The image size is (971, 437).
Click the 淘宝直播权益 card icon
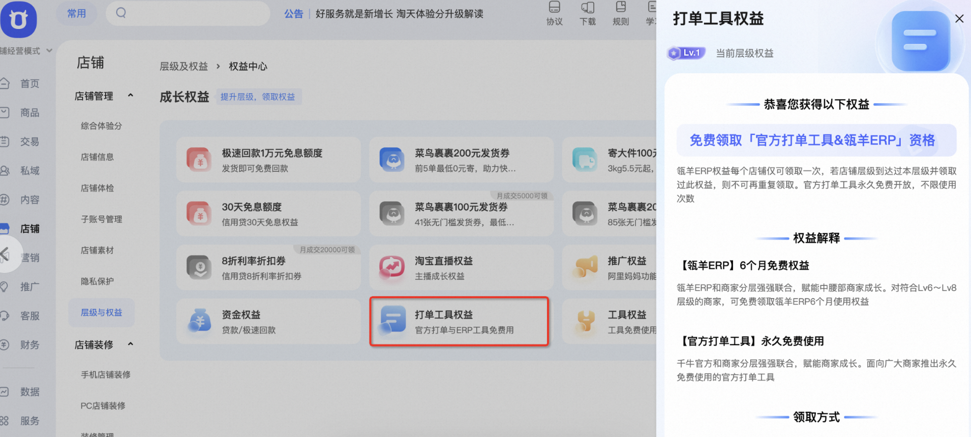392,268
